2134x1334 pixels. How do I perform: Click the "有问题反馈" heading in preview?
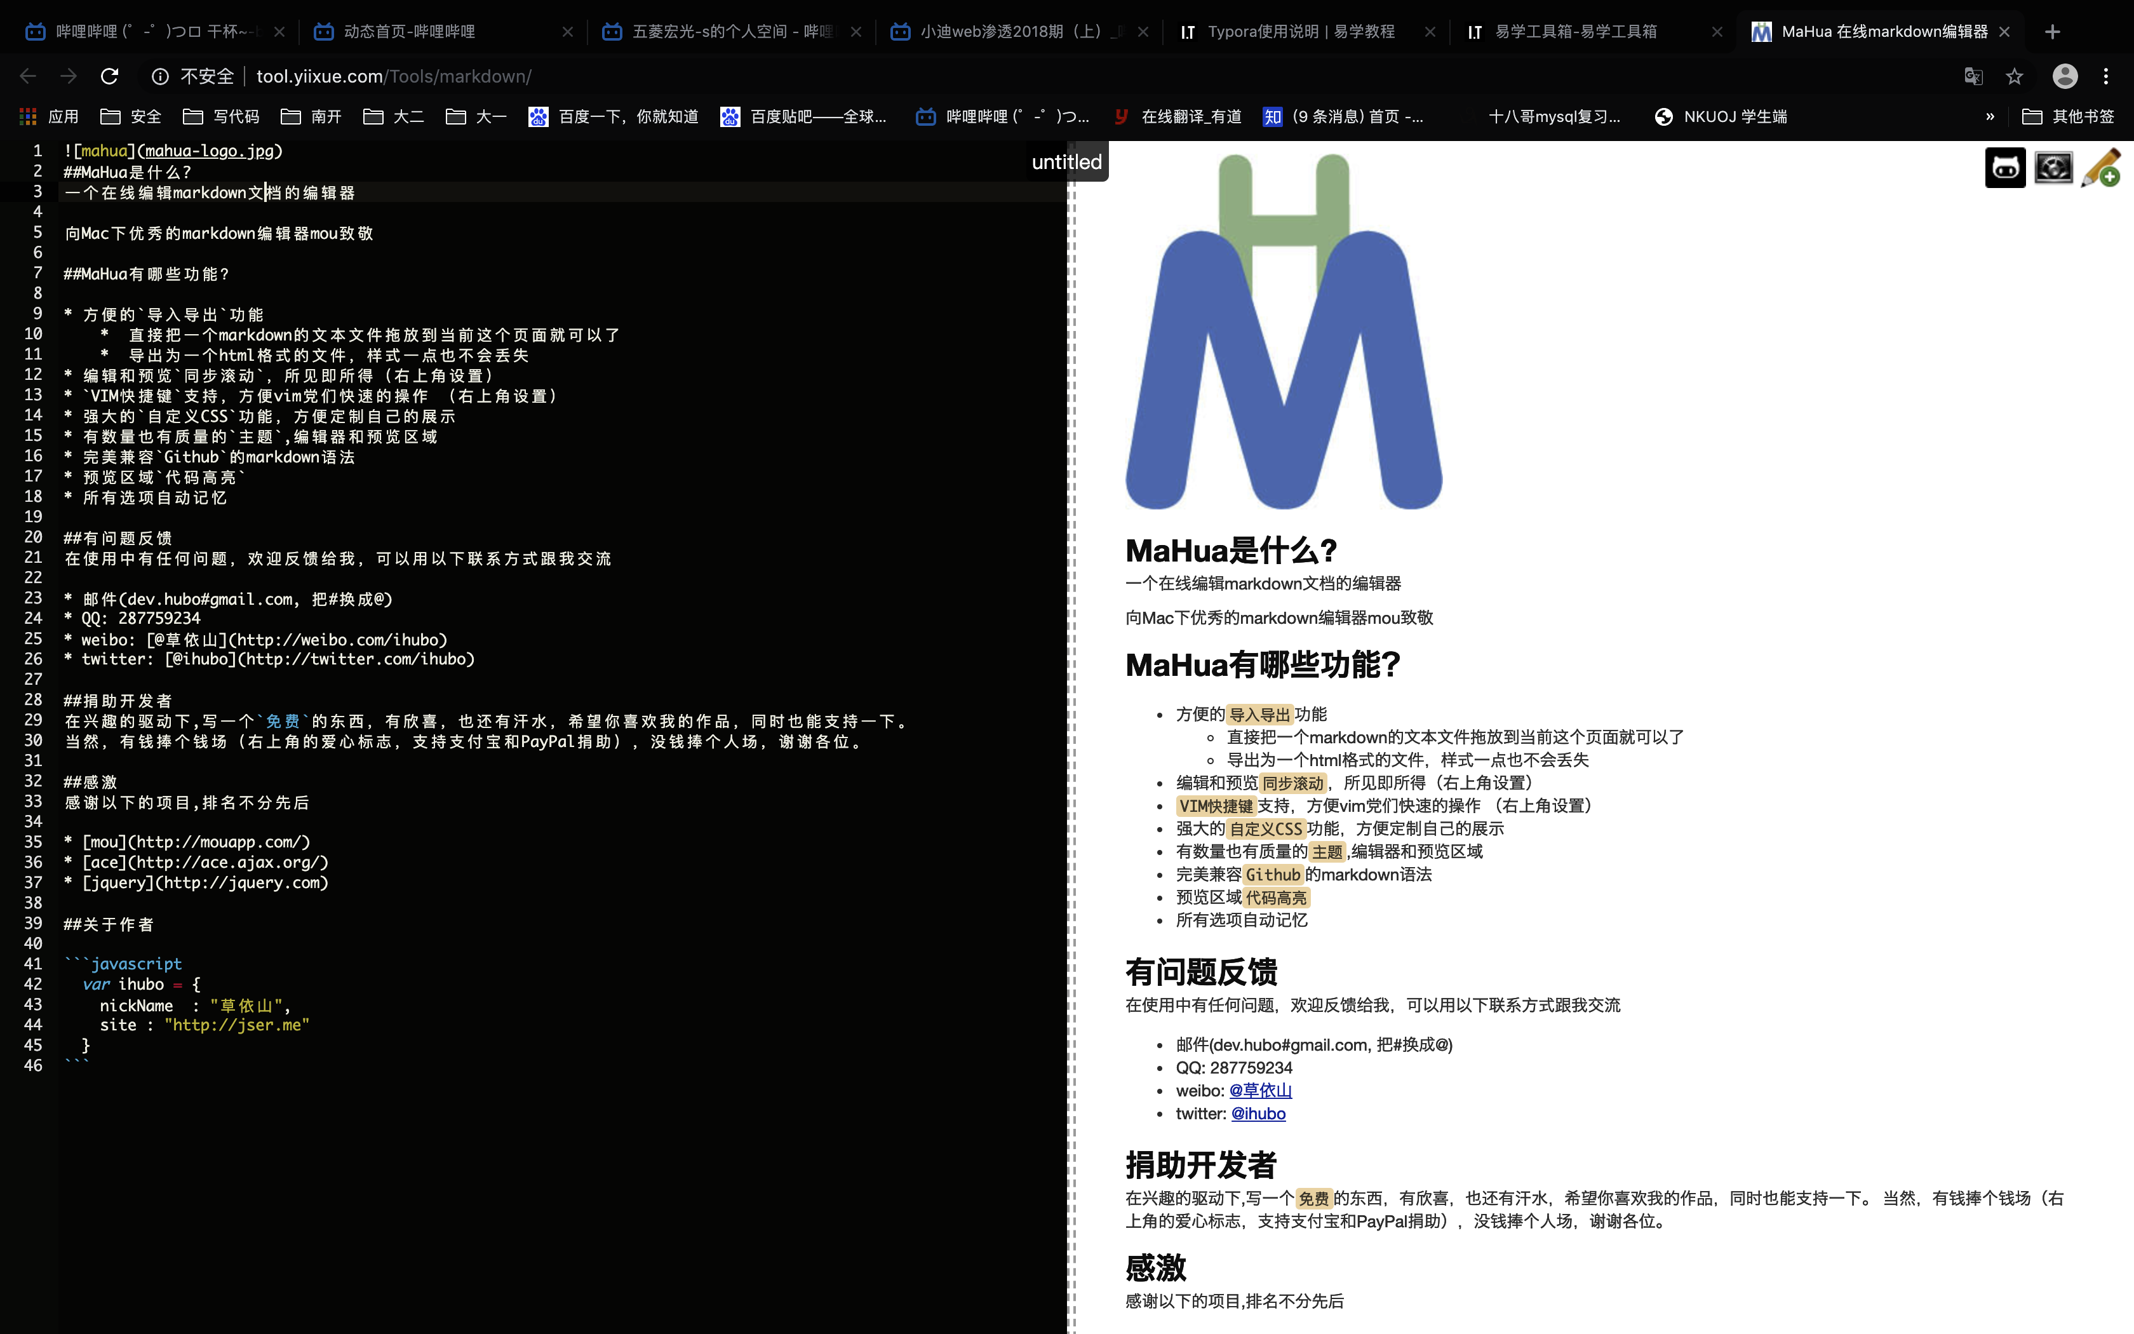[x=1201, y=973]
